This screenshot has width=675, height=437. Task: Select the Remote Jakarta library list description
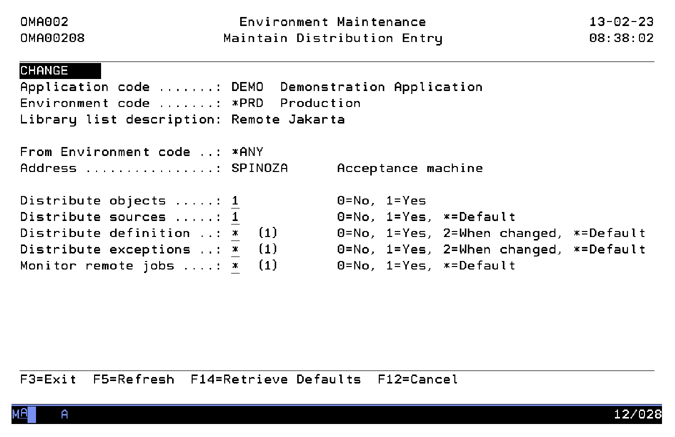pyautogui.click(x=288, y=119)
